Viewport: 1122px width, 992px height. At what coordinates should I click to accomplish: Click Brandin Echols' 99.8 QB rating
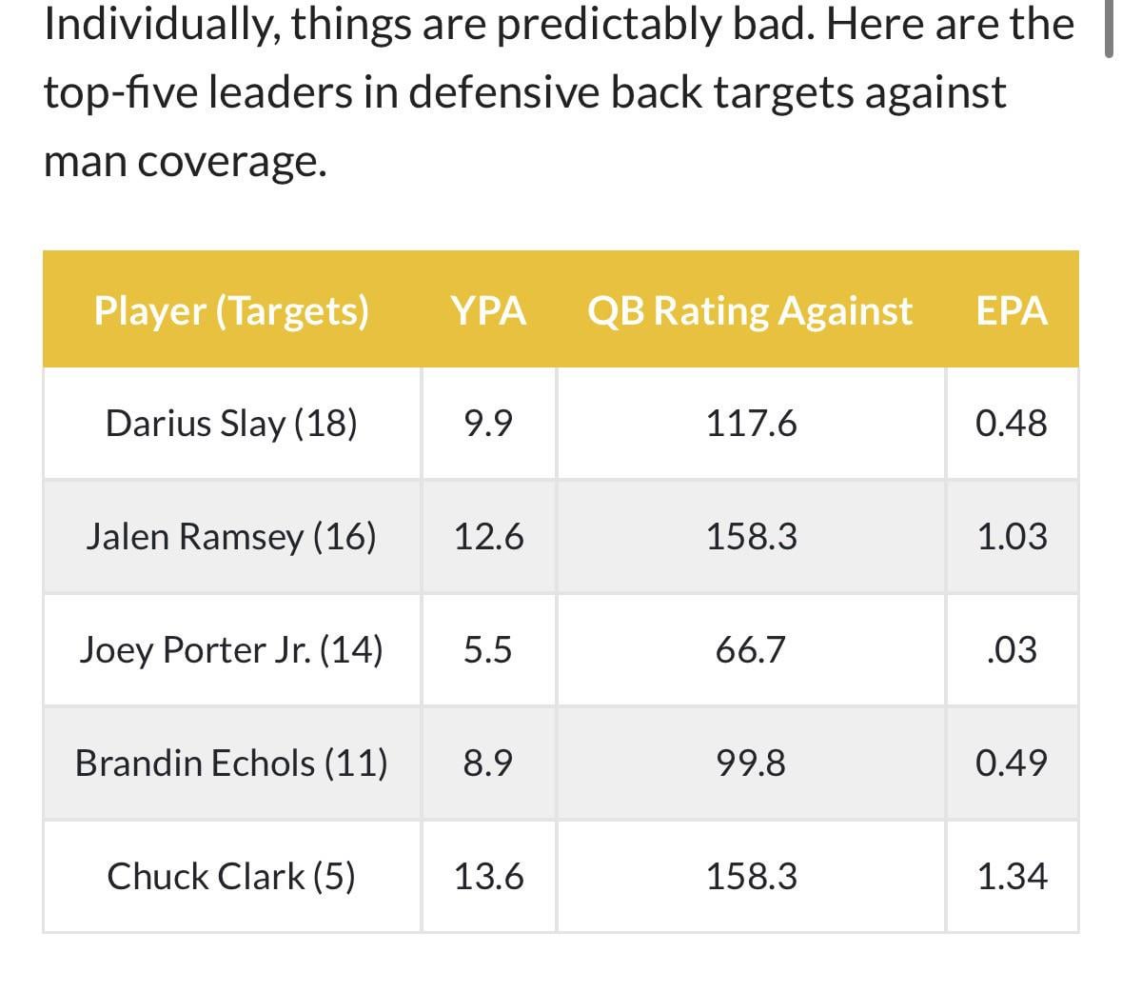coord(751,763)
